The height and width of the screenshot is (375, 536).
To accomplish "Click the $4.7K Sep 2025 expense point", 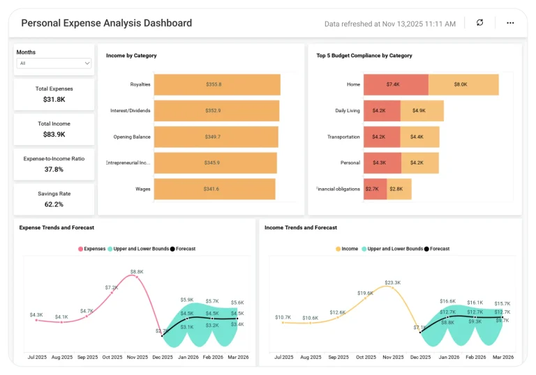I will pyautogui.click(x=87, y=316).
